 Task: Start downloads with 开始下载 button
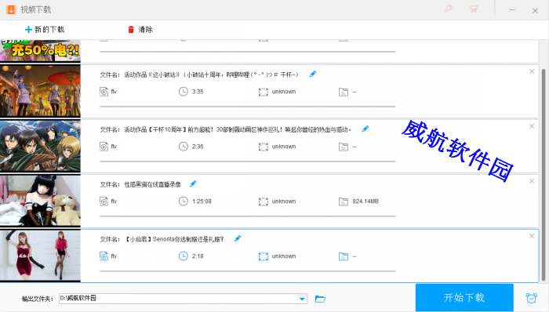(464, 298)
